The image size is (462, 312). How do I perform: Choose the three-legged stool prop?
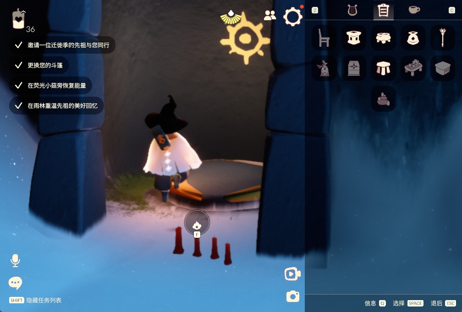(x=383, y=68)
